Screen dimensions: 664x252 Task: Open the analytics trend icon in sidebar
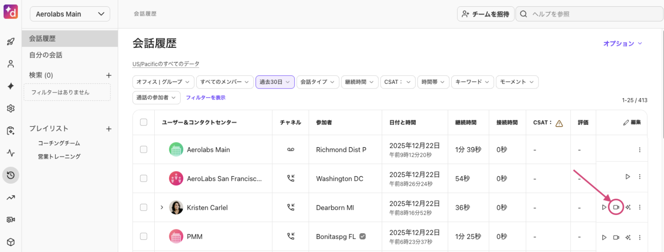pos(11,197)
